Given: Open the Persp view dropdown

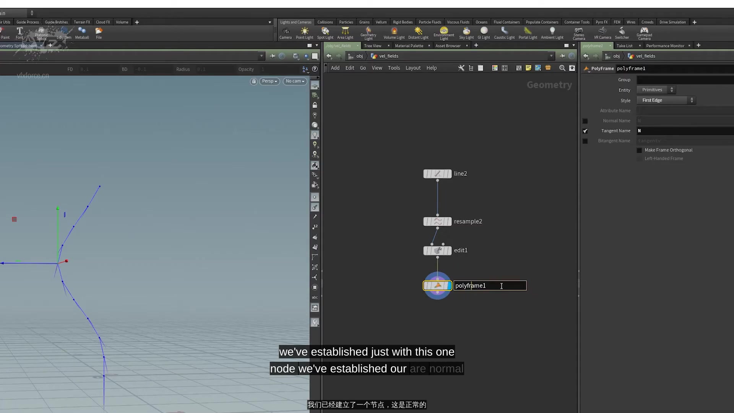Looking at the screenshot, I should (269, 81).
